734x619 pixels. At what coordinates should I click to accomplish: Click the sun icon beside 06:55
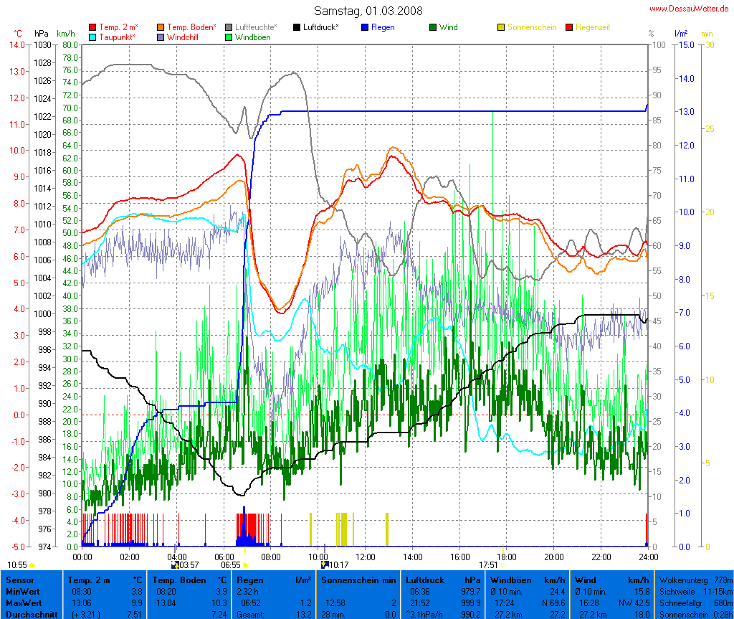point(245,565)
